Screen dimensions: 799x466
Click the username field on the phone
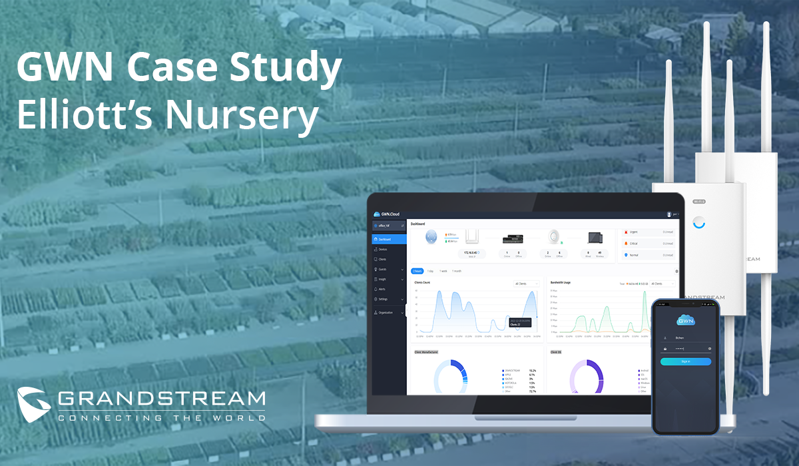click(686, 338)
